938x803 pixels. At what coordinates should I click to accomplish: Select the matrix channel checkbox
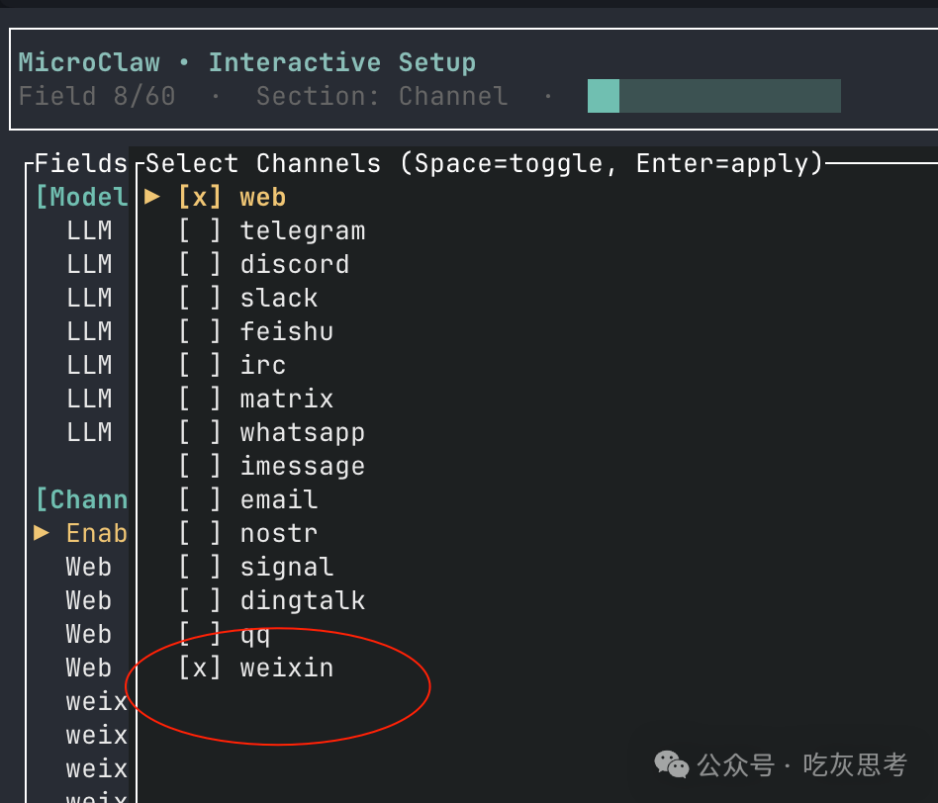click(x=200, y=399)
